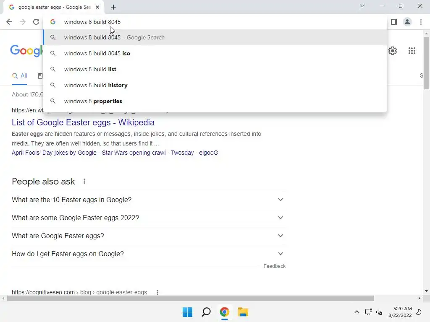Click the scroll-right arrow of horizontal scrollbar

click(419, 298)
